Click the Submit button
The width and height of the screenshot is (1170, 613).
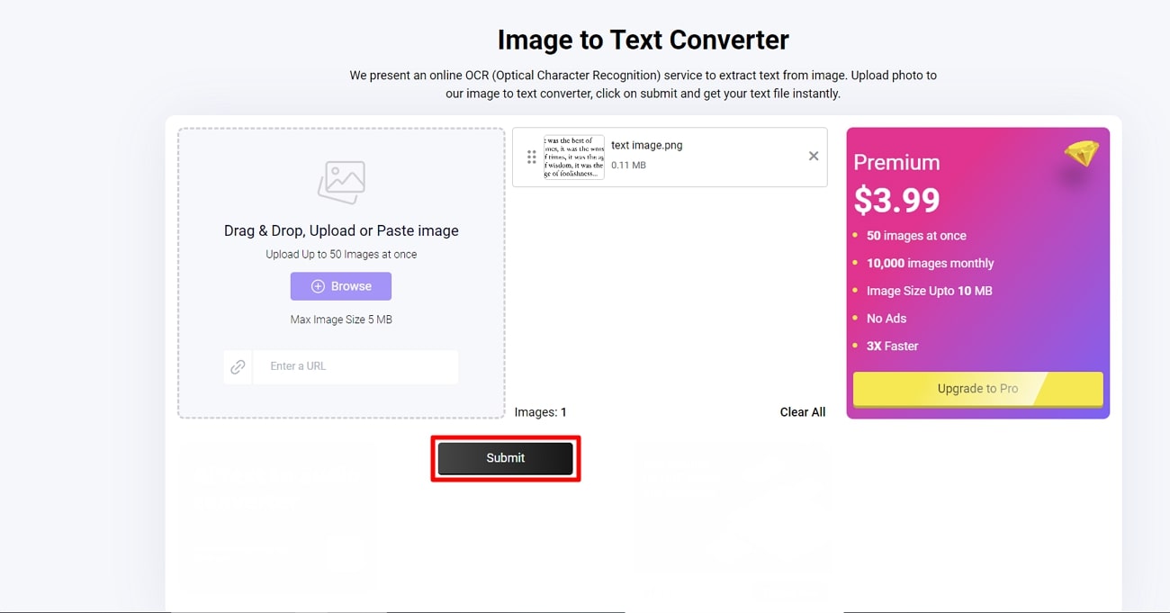[504, 457]
